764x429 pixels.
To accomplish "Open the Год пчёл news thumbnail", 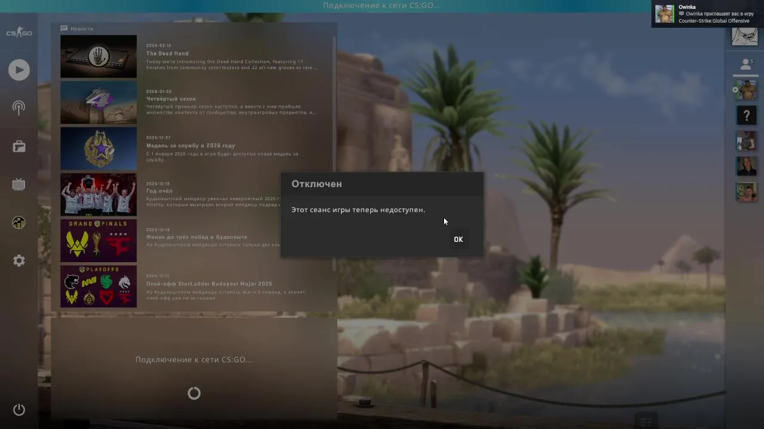I will [98, 195].
